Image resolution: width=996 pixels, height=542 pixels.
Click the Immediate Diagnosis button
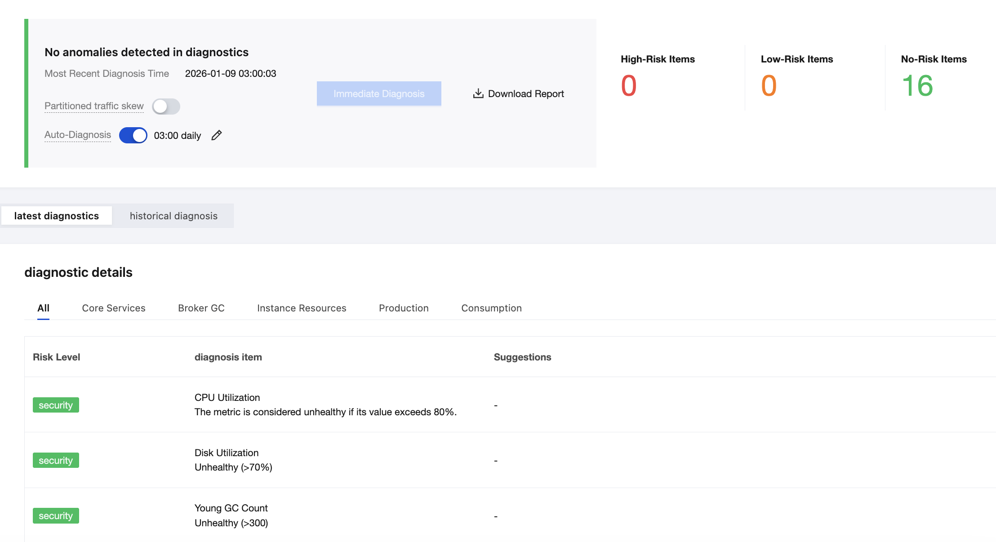point(378,93)
